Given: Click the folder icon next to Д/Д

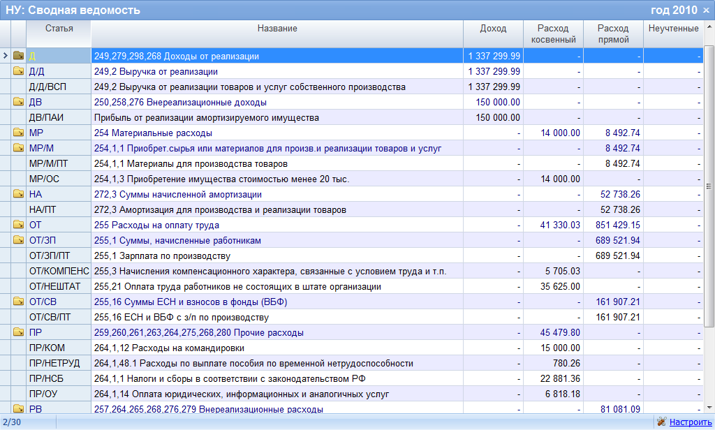Looking at the screenshot, I should (18, 71).
